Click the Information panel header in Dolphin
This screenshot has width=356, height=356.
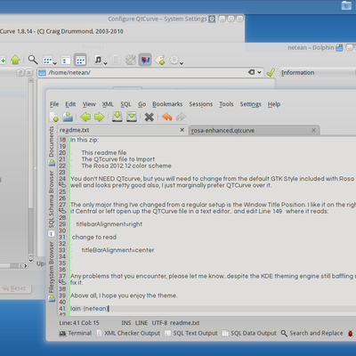[317, 72]
